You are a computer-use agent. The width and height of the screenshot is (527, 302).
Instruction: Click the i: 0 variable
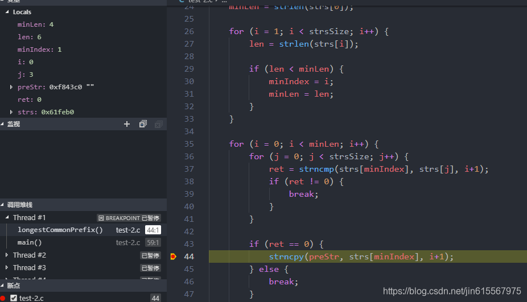[x=26, y=62]
